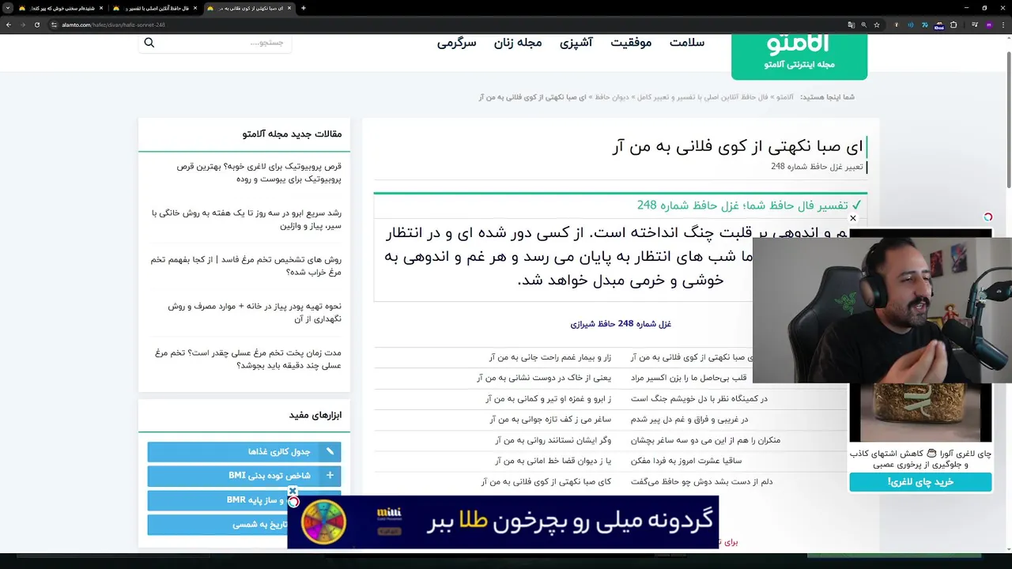Close the side tea ad with X

coord(853,218)
